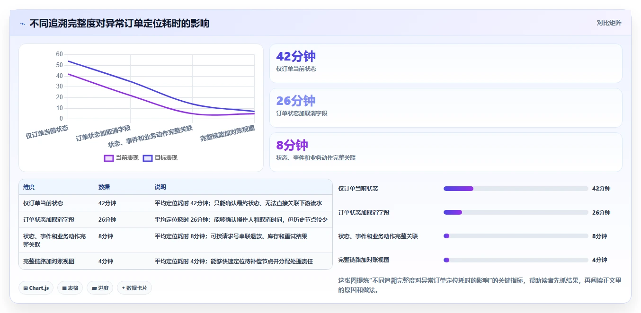Toggle the 目标表现 legend swatch
Screen dimensions: 641x313
click(x=148, y=158)
